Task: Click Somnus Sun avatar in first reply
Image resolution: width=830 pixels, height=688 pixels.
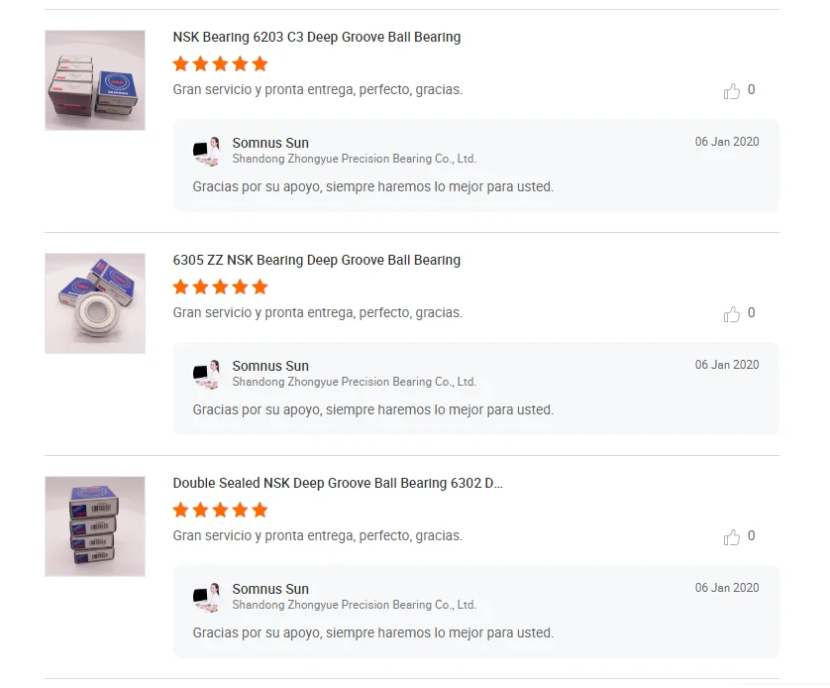Action: pos(207,151)
